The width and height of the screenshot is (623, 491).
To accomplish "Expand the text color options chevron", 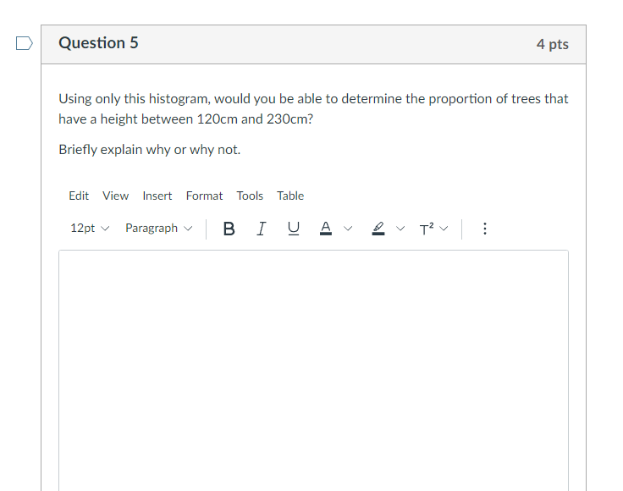I will tap(348, 229).
